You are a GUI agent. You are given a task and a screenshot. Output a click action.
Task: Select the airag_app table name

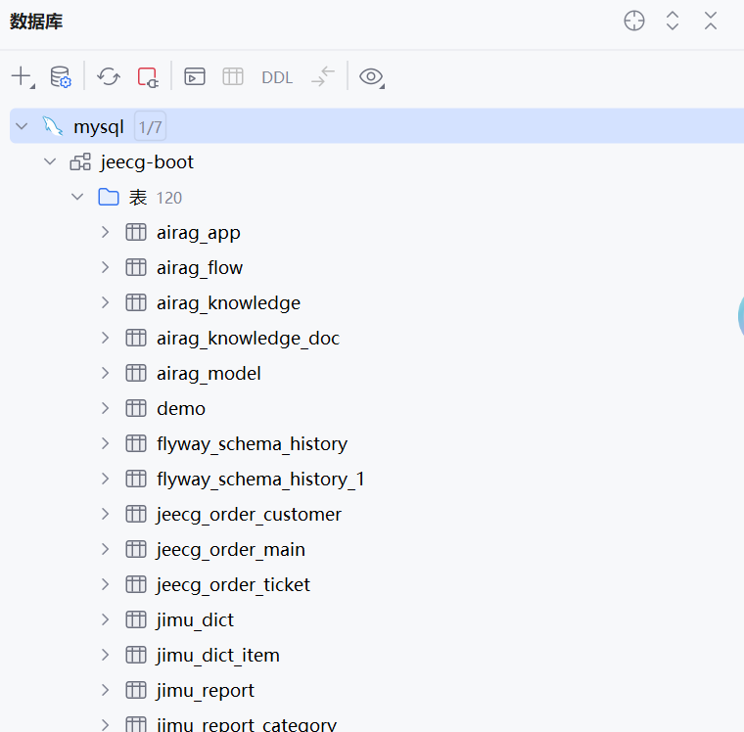pyautogui.click(x=199, y=233)
